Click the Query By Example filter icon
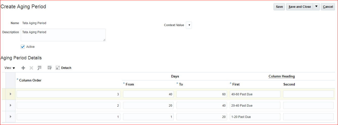This screenshot has height=125, width=338. [50, 68]
